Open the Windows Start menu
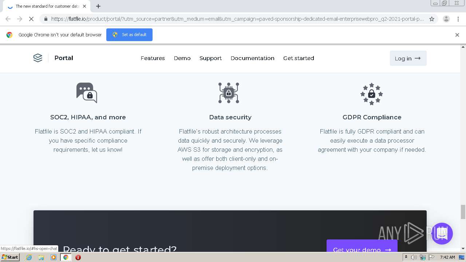The width and height of the screenshot is (466, 262). [x=10, y=257]
